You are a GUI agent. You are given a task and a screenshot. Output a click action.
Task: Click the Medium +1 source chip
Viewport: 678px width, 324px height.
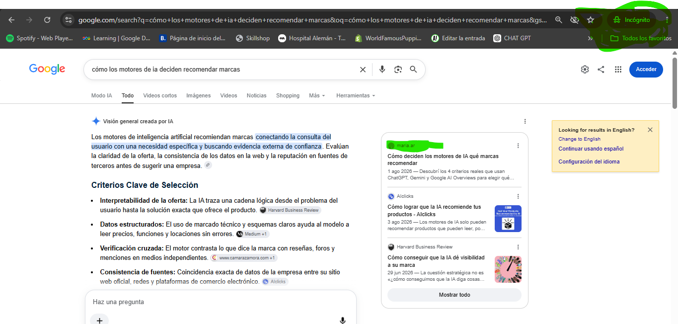coord(252,234)
